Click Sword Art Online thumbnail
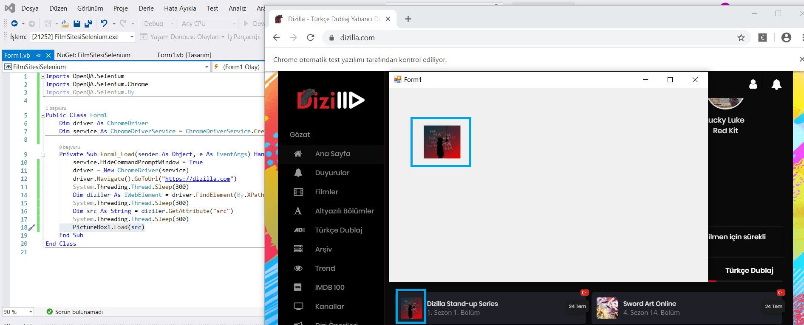Image resolution: width=804 pixels, height=325 pixels. pos(607,308)
